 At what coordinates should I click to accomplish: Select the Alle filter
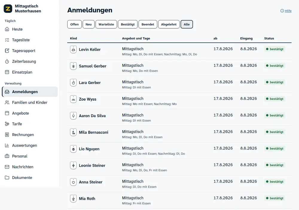click(x=187, y=24)
